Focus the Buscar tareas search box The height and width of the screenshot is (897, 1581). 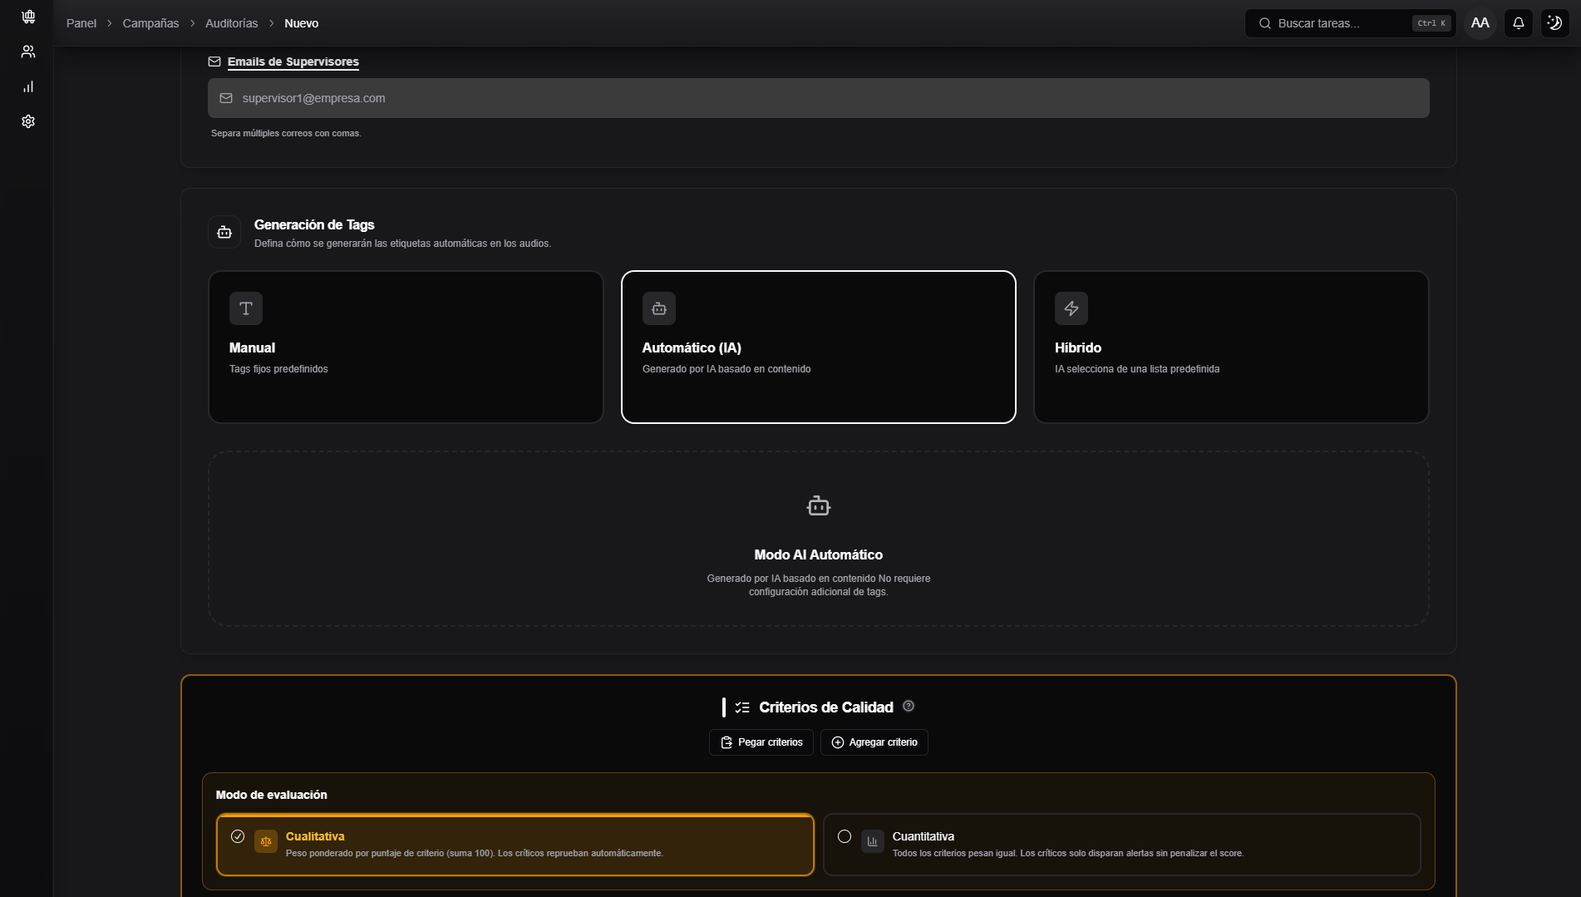[1350, 23]
